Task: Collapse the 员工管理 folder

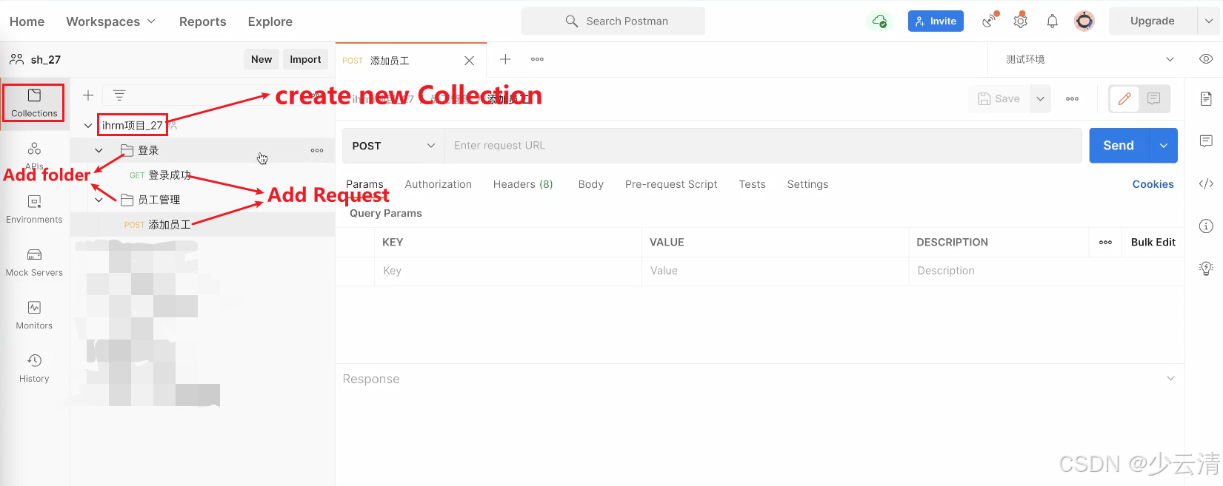Action: 99,200
